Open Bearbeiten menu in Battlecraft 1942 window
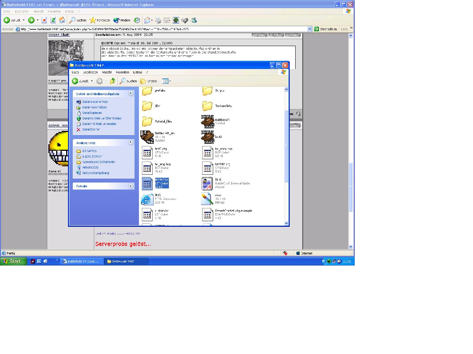This screenshot has height=354, width=473. click(91, 72)
